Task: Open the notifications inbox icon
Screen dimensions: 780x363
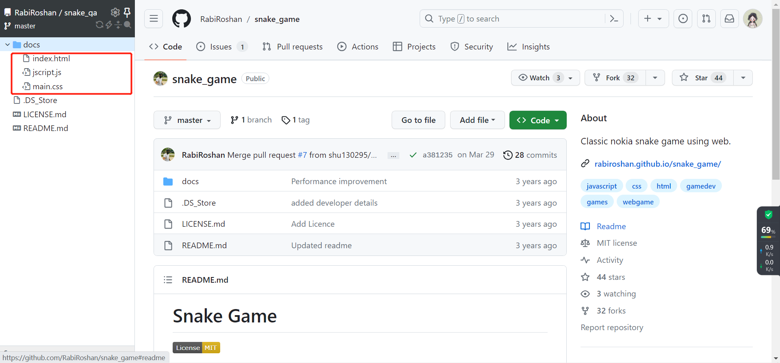Action: (x=729, y=19)
